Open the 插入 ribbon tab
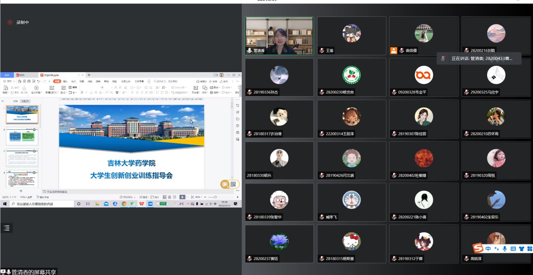 click(65, 81)
